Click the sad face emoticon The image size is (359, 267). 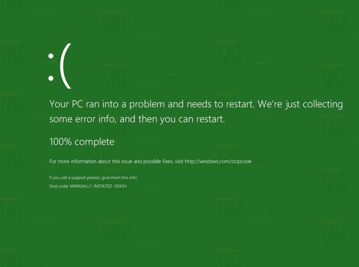[60, 66]
